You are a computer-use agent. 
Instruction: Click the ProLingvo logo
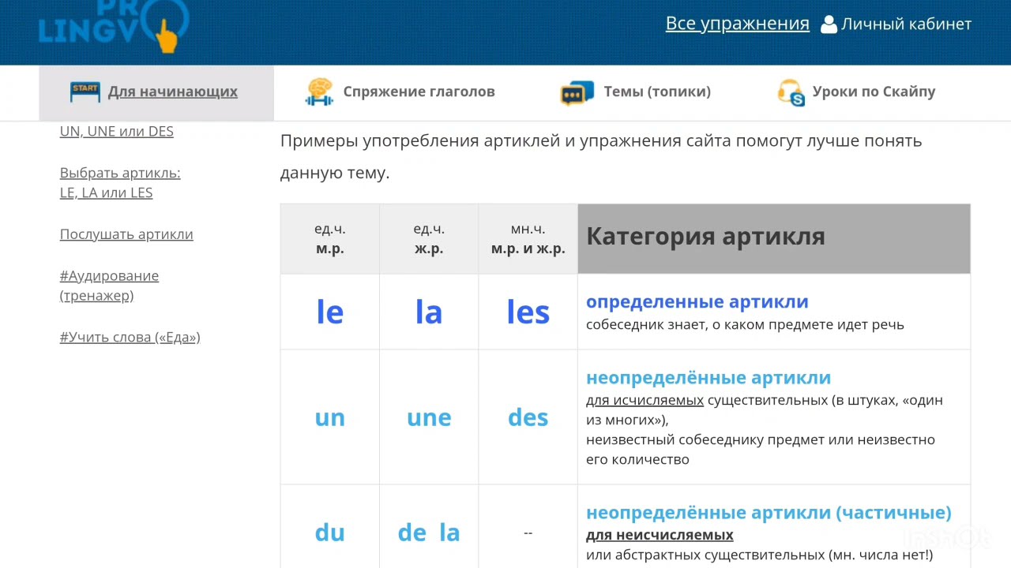pos(113,25)
